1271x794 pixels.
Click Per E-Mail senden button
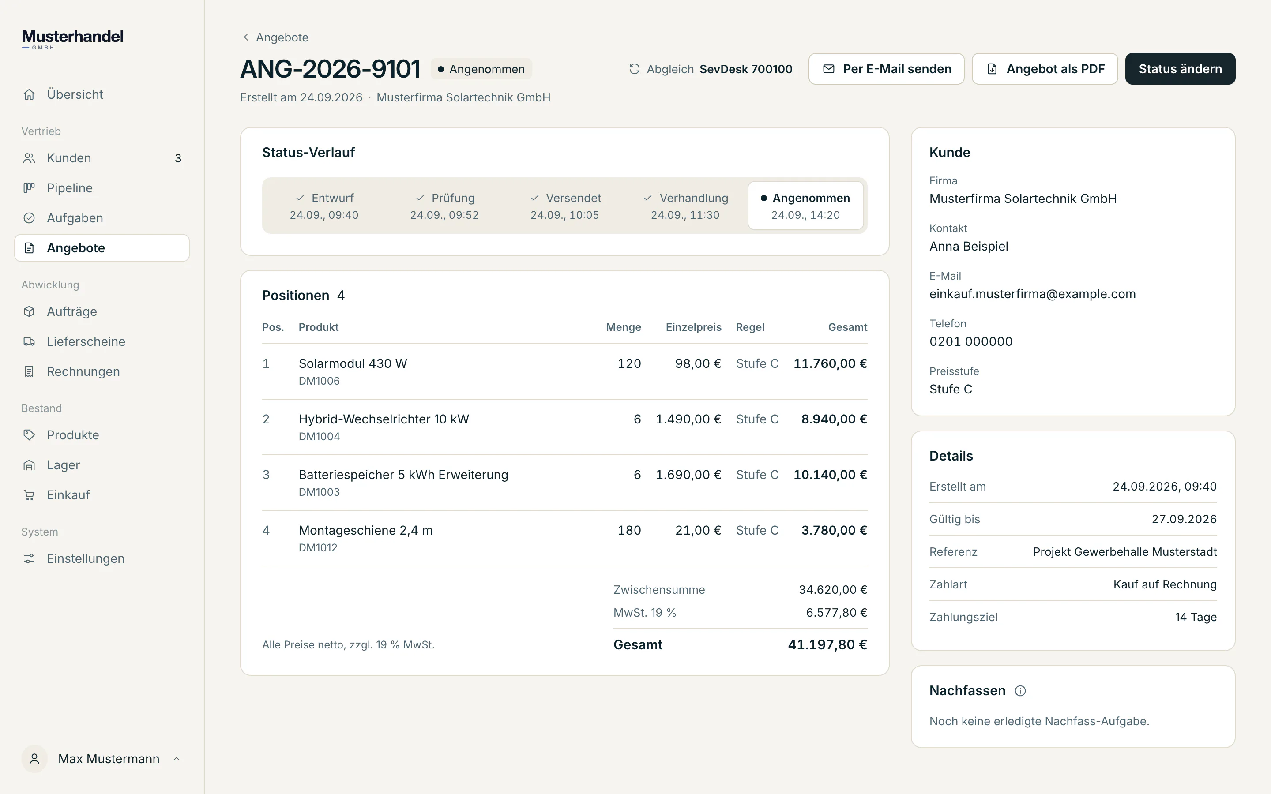886,69
